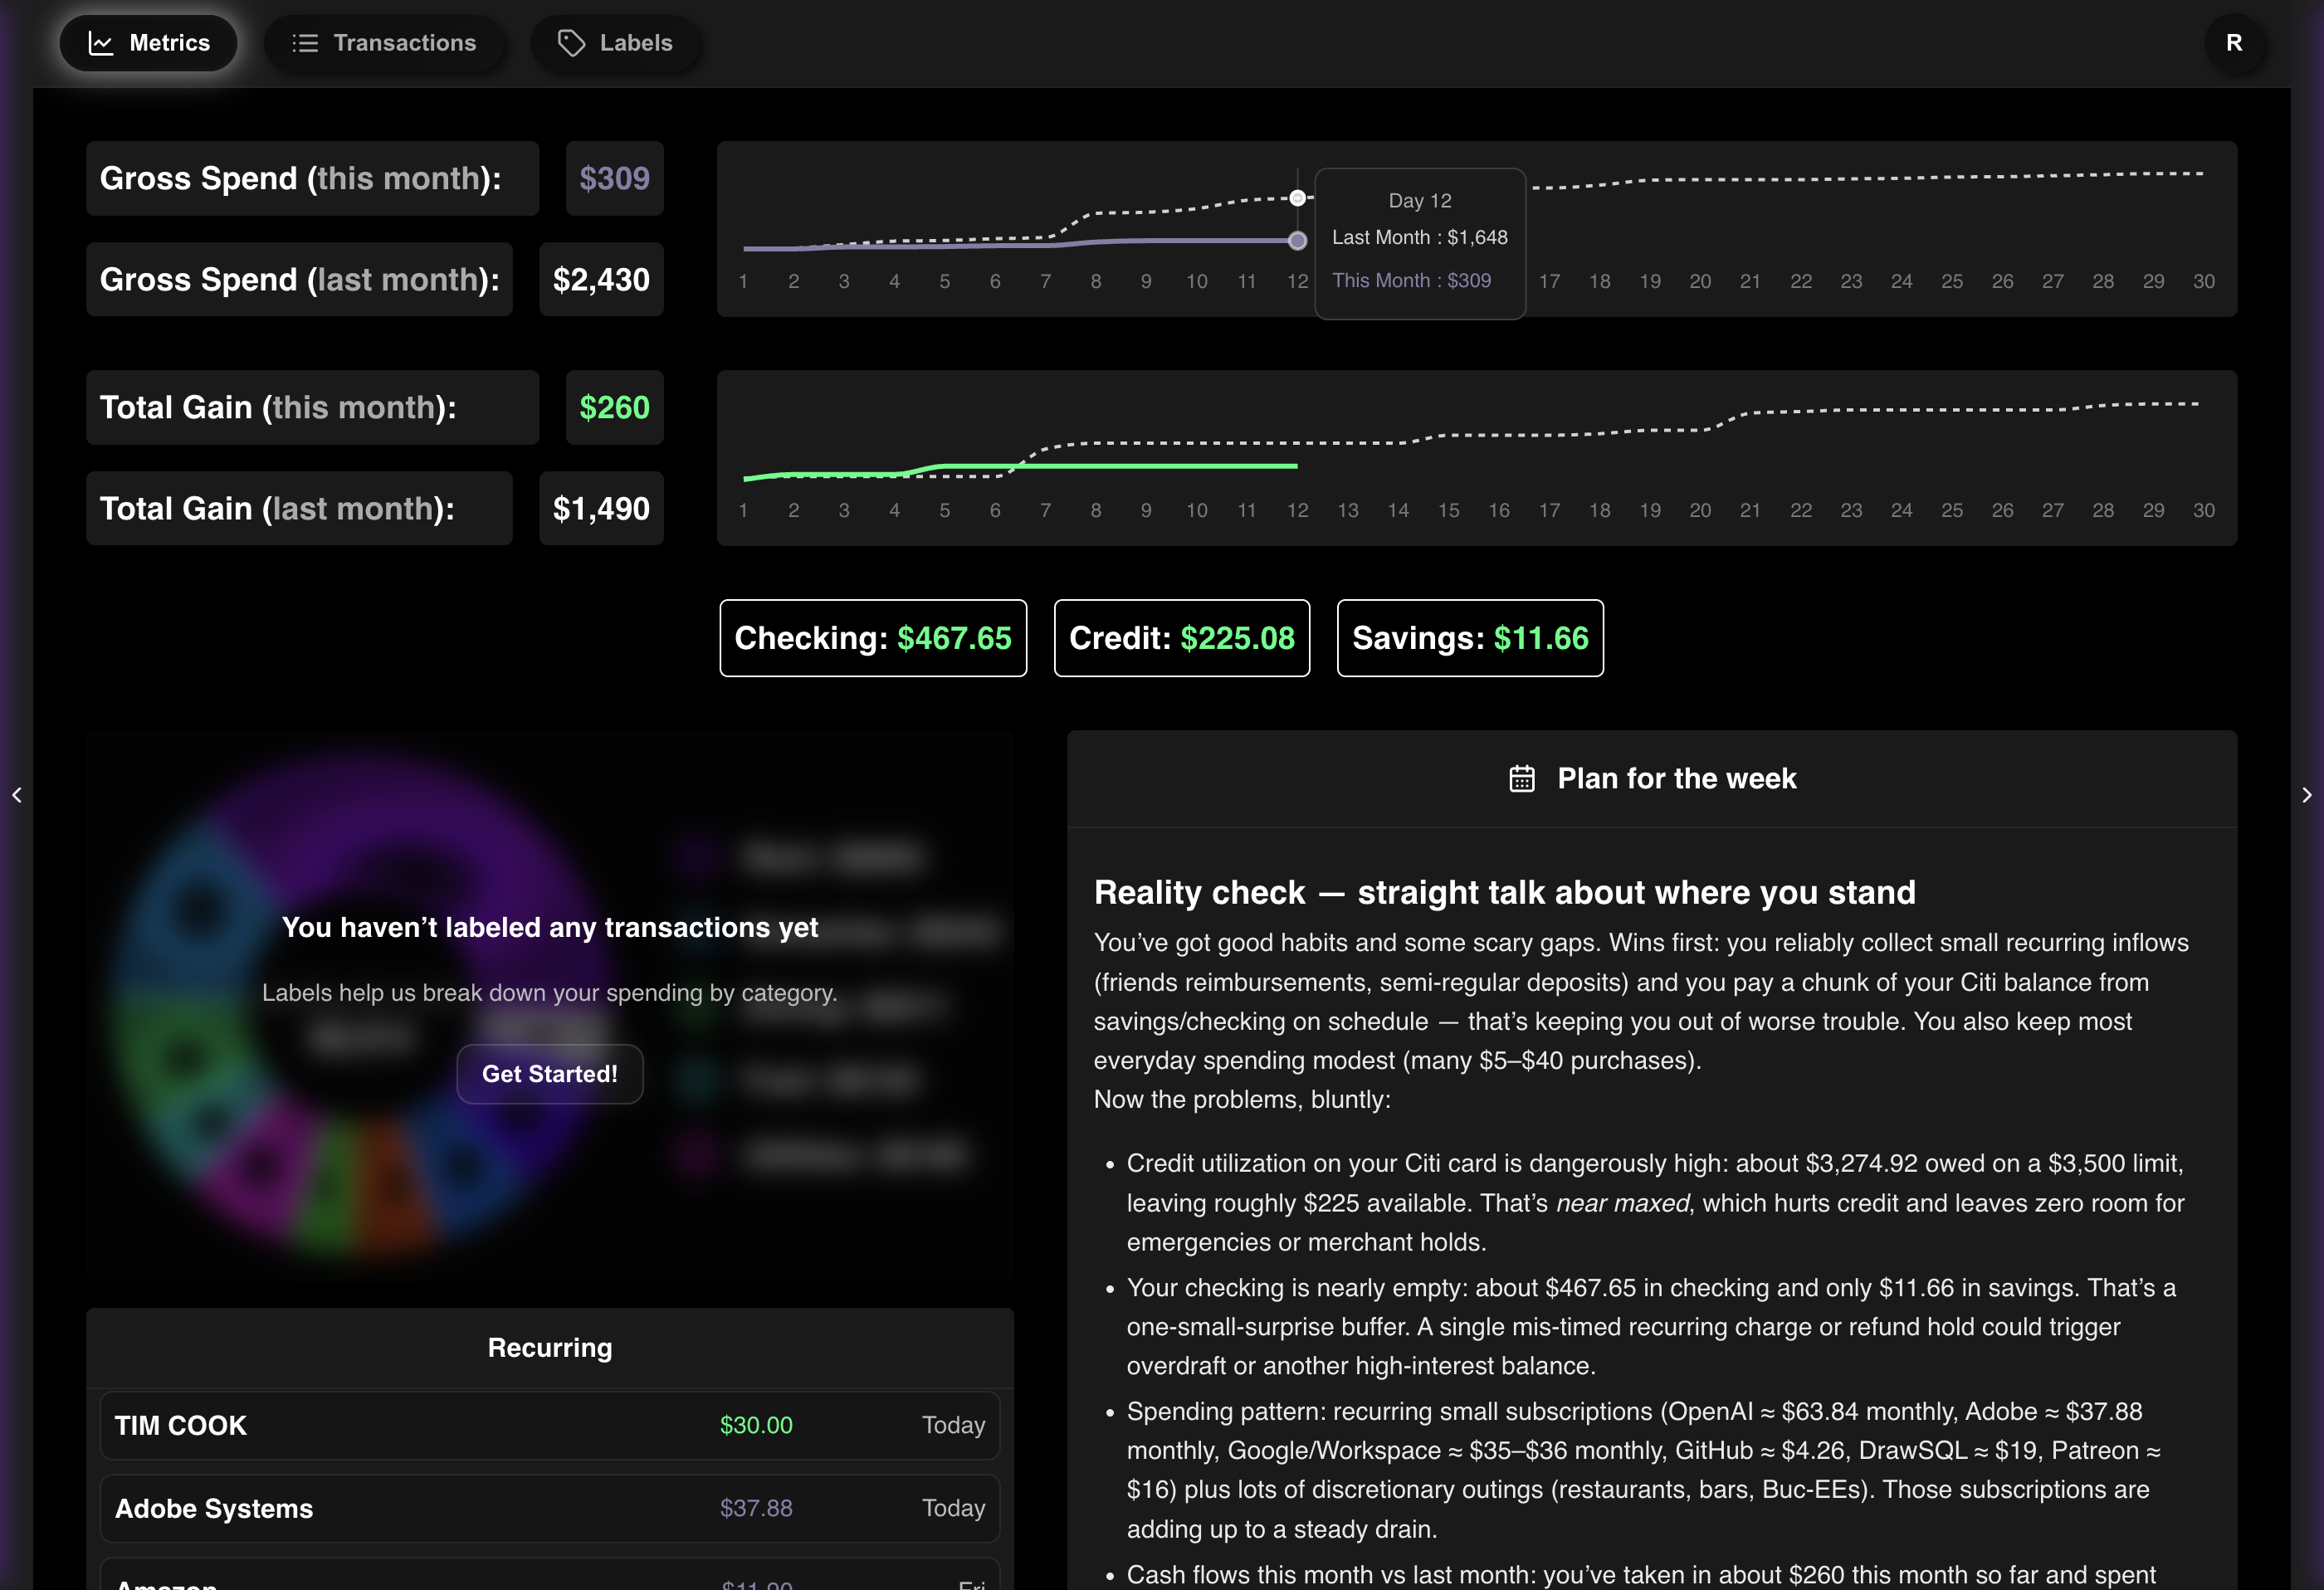Screen dimensions: 2324x1590
Task: Switch to the Transactions tab
Action: (x=386, y=42)
